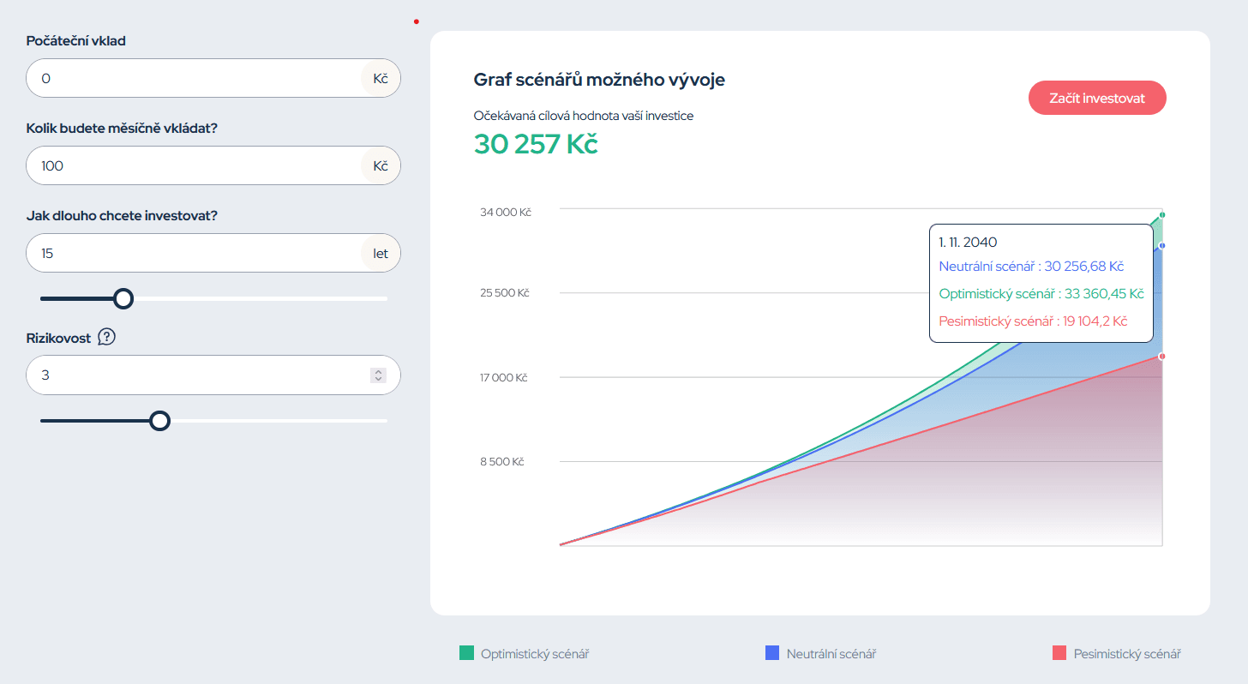The height and width of the screenshot is (684, 1248).
Task: Click the Kč badge in monthly deposit field
Action: pyautogui.click(x=381, y=166)
